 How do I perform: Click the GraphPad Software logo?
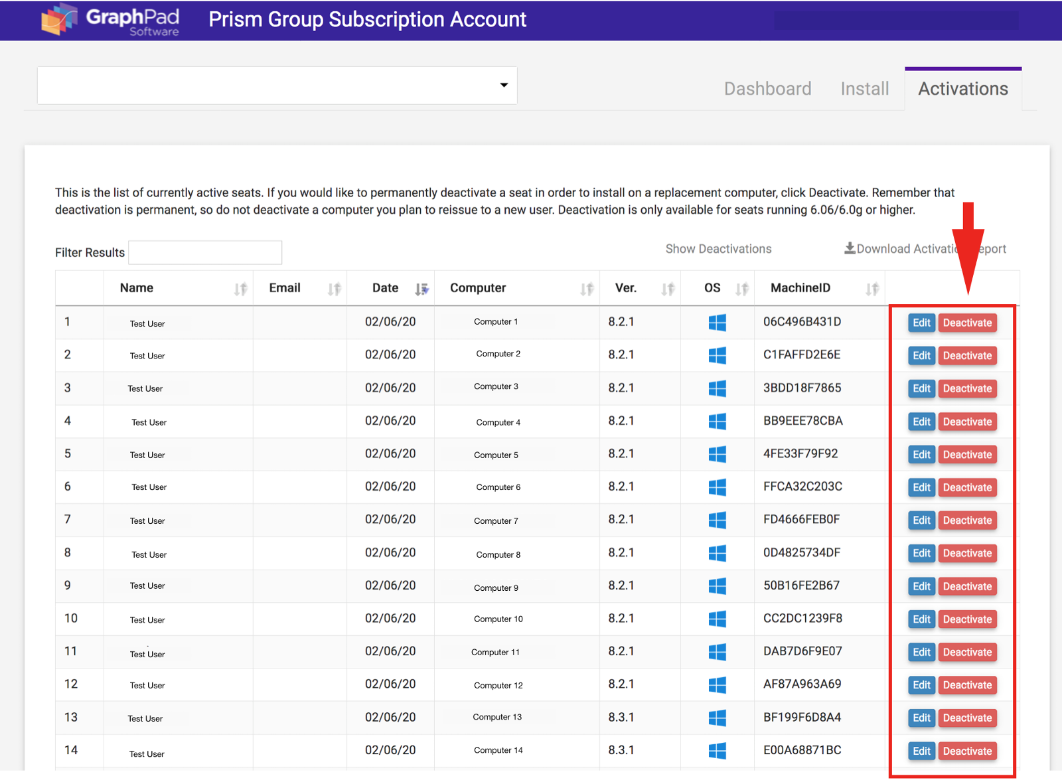110,20
